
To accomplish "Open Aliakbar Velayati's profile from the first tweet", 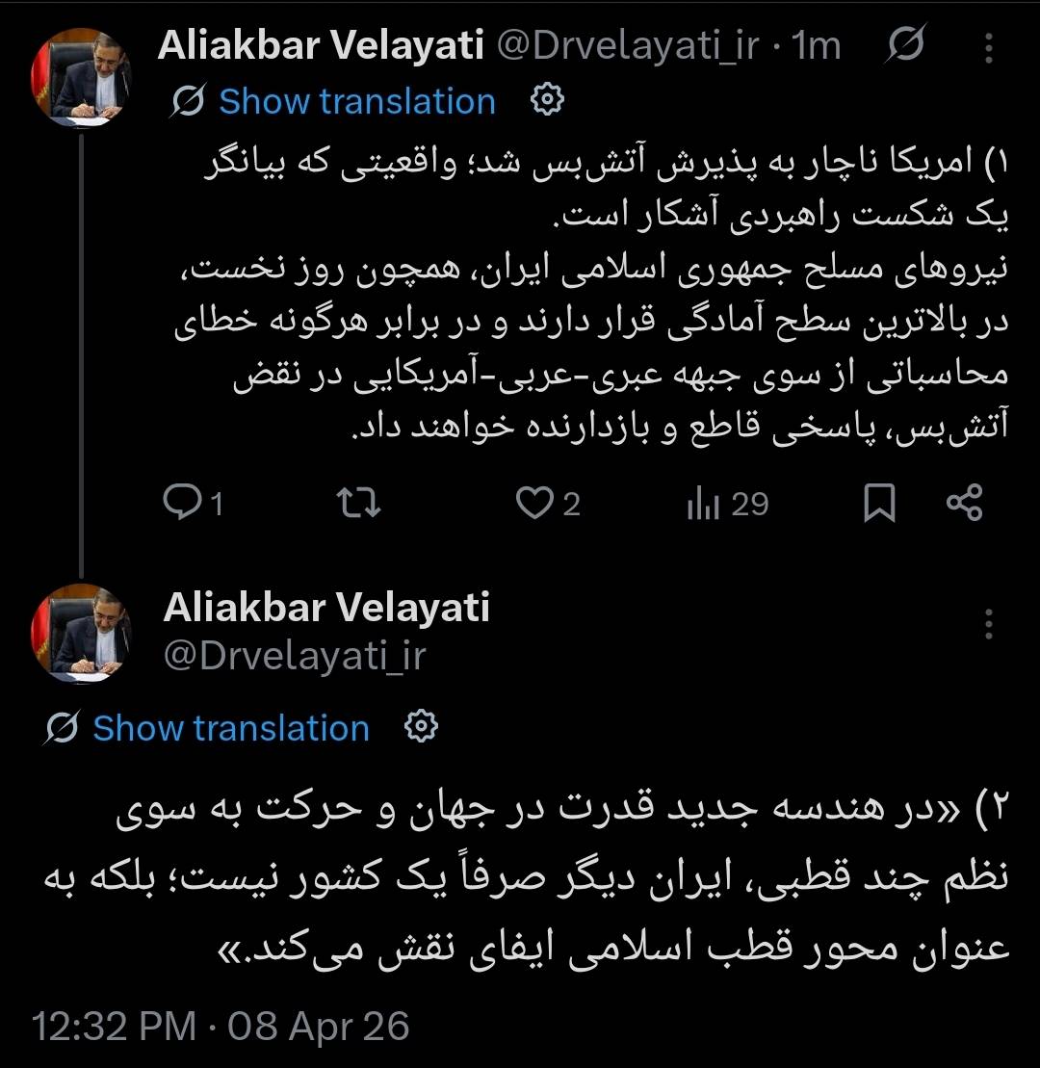I will (x=318, y=42).
